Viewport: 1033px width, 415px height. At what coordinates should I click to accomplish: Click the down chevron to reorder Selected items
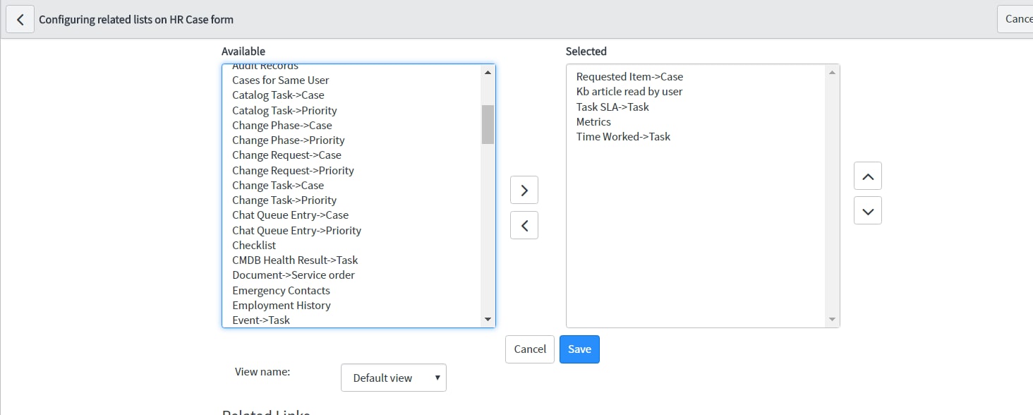tap(867, 210)
